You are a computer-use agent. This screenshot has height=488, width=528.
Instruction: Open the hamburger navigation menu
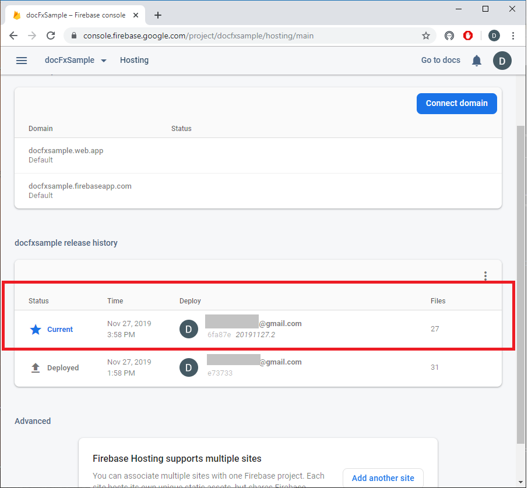22,61
